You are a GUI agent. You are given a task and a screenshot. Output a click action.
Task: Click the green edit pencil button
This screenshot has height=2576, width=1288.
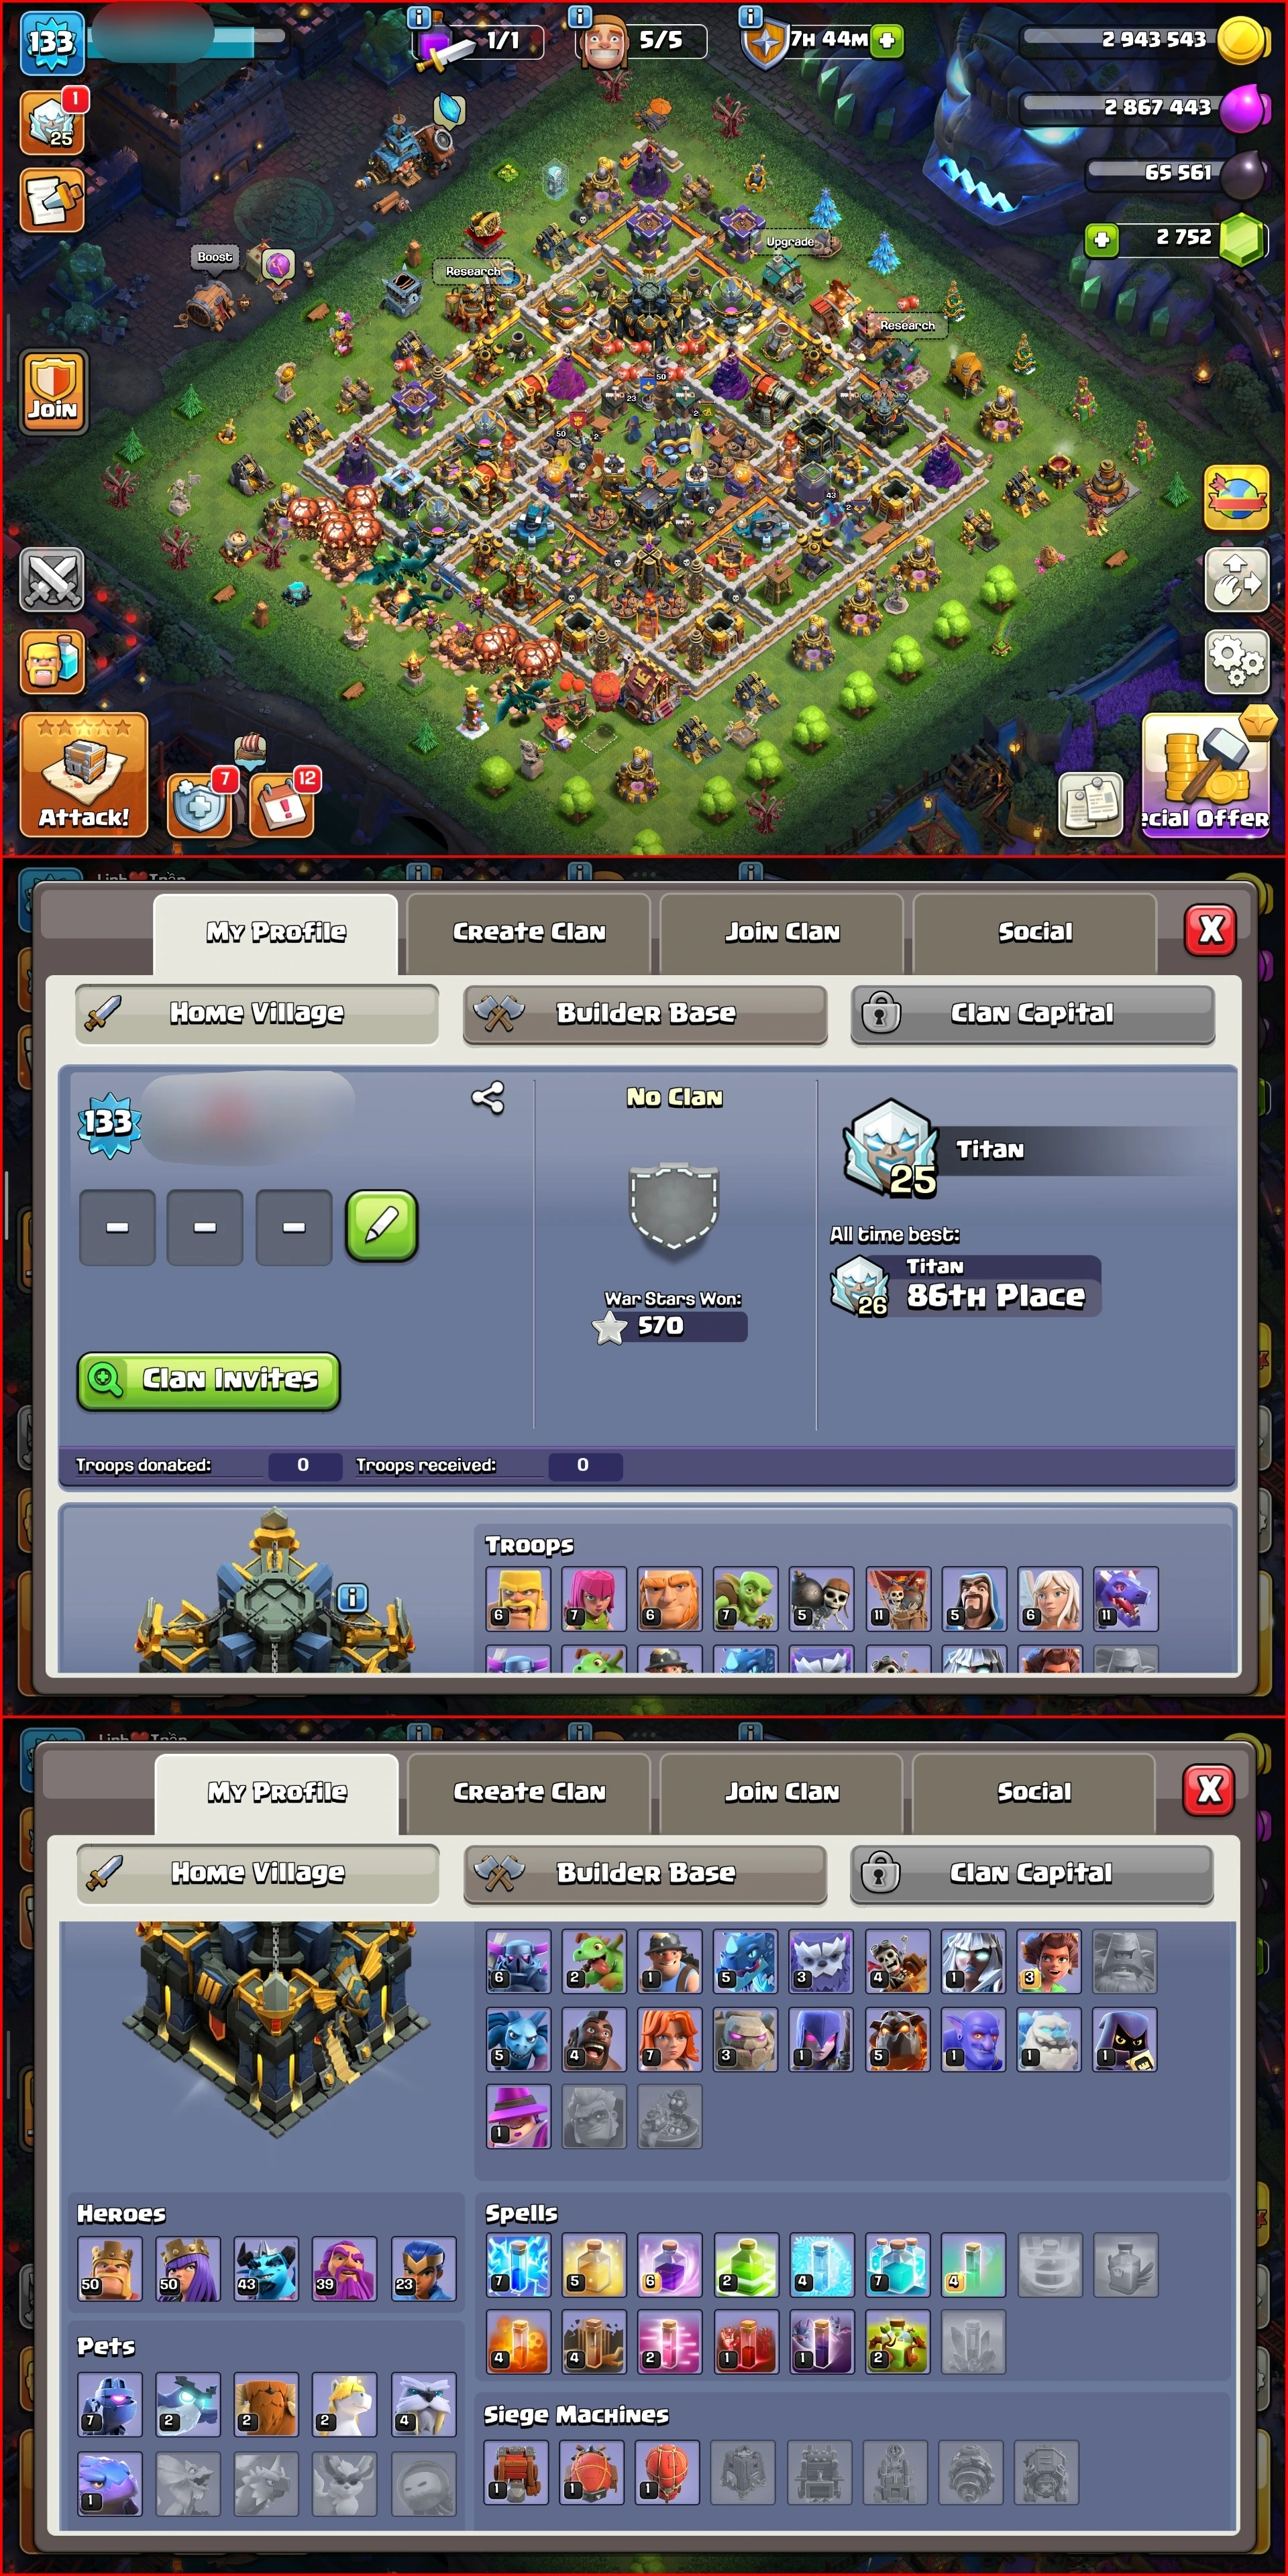(x=382, y=1226)
